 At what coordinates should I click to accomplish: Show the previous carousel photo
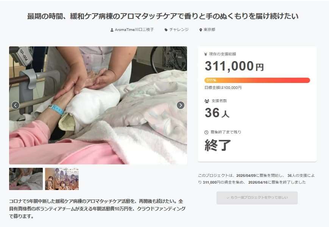coord(16,105)
